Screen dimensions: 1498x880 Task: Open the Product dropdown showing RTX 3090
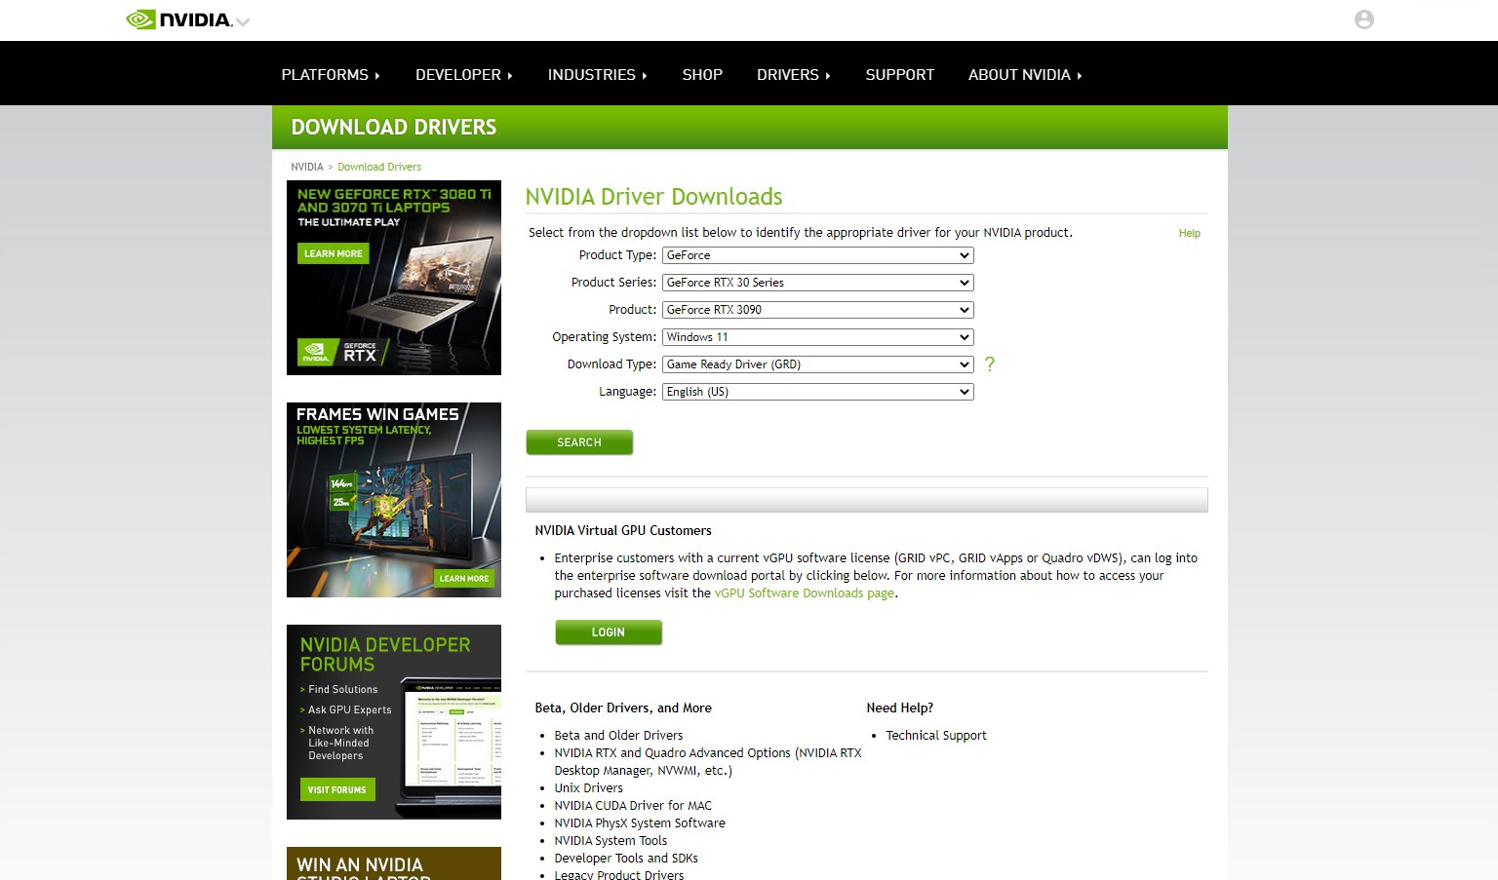point(818,310)
